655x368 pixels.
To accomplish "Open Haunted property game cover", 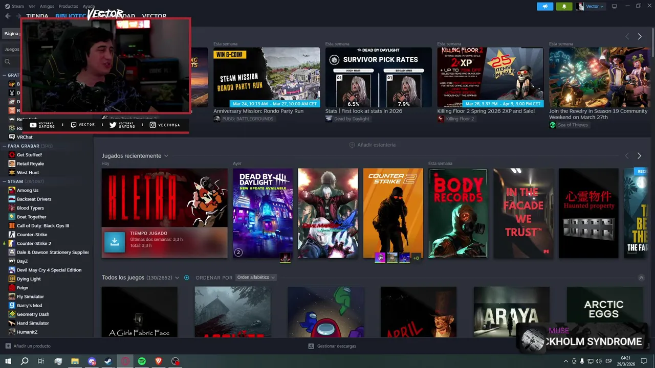I will 589,213.
